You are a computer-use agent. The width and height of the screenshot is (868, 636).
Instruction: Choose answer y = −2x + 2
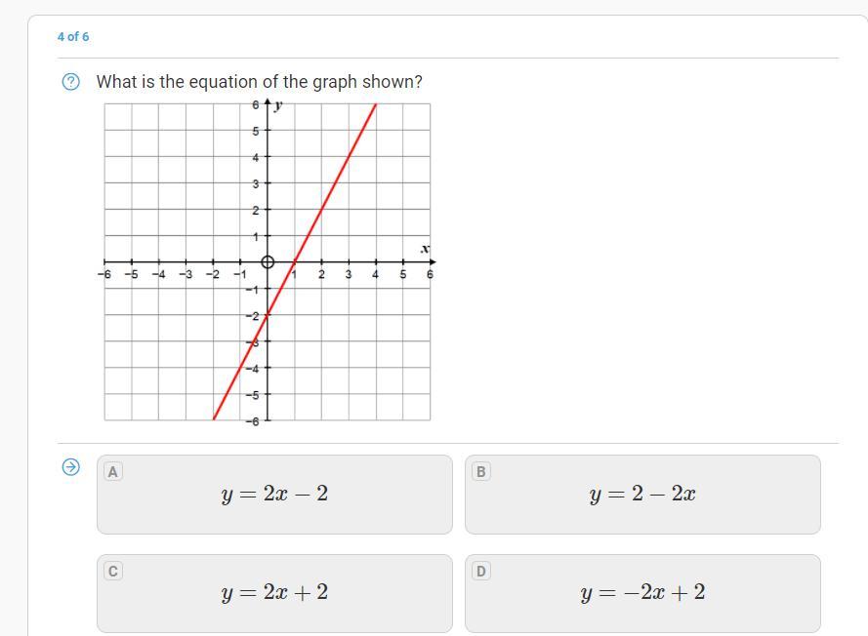[x=642, y=593]
